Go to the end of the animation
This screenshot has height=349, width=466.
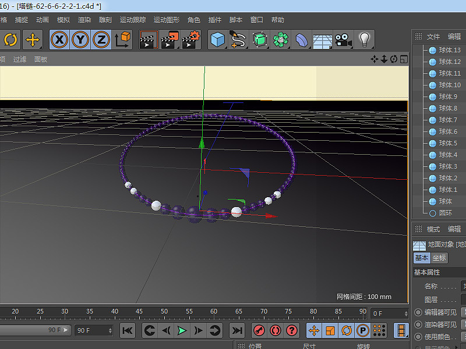237,330
